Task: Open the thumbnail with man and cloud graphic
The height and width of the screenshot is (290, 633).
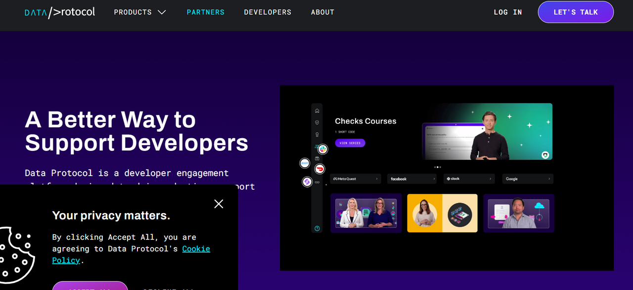Action: click(519, 213)
